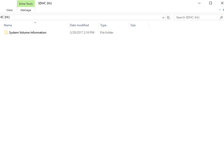224x156 pixels.
Task: Click the magnifier search icon
Action: click(x=221, y=17)
